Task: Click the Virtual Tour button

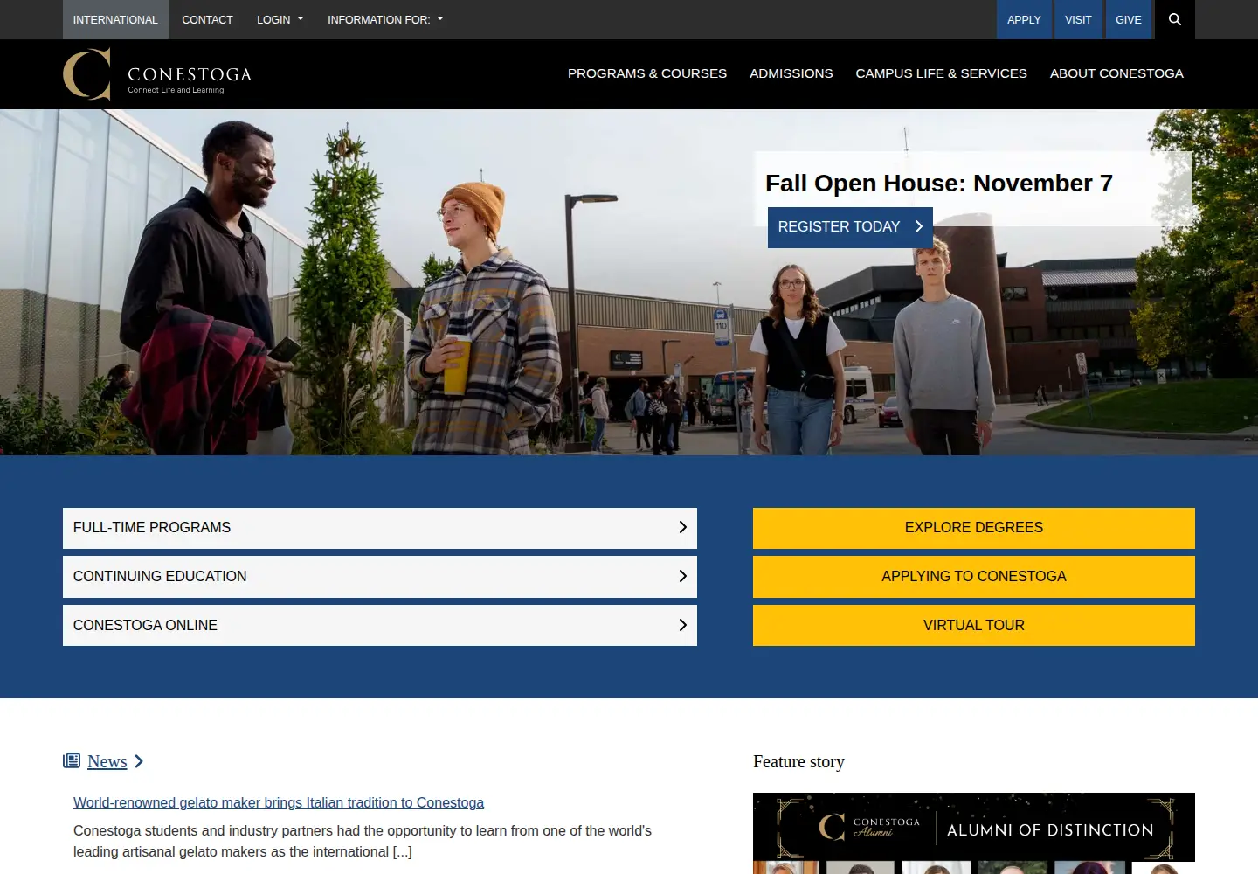Action: coord(974,625)
